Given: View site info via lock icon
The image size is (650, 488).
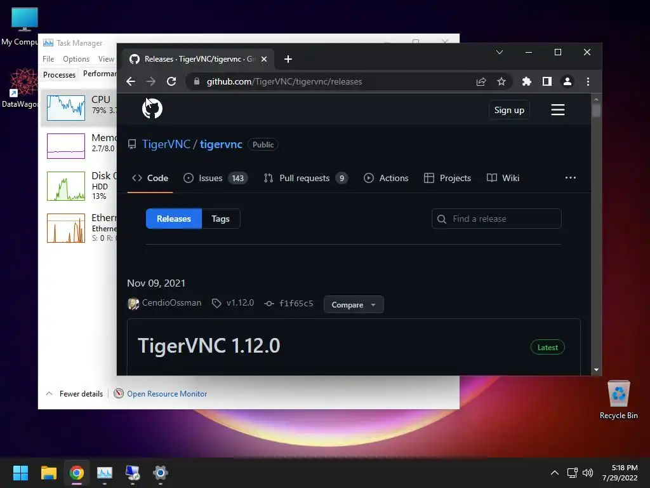Looking at the screenshot, I should (x=197, y=81).
